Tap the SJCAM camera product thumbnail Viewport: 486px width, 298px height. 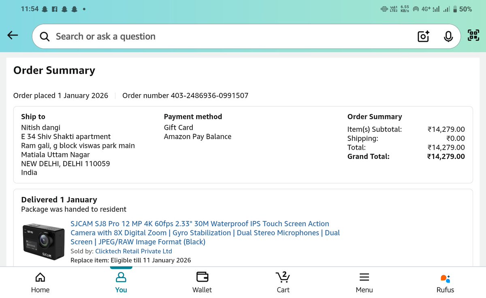click(43, 242)
